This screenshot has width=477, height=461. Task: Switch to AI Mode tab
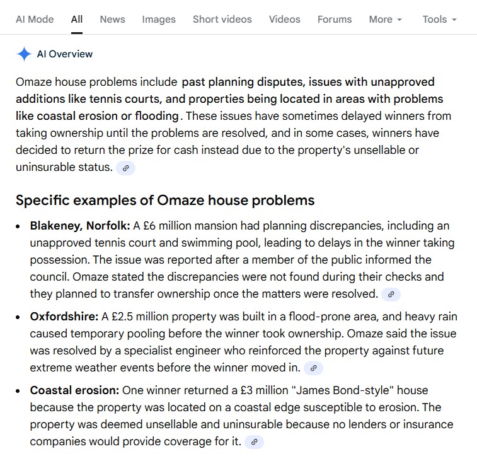[x=35, y=19]
